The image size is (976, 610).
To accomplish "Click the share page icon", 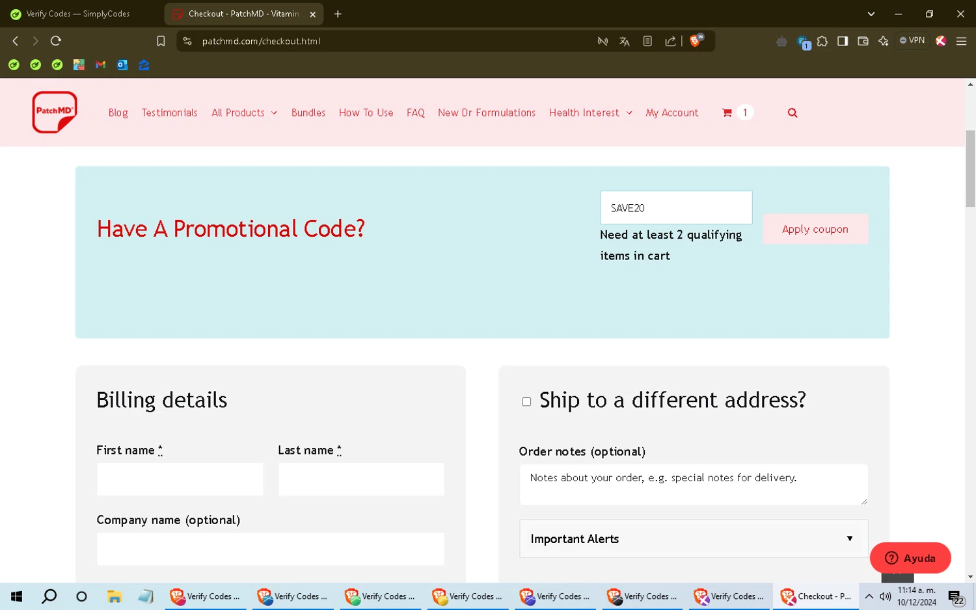I will [x=670, y=41].
